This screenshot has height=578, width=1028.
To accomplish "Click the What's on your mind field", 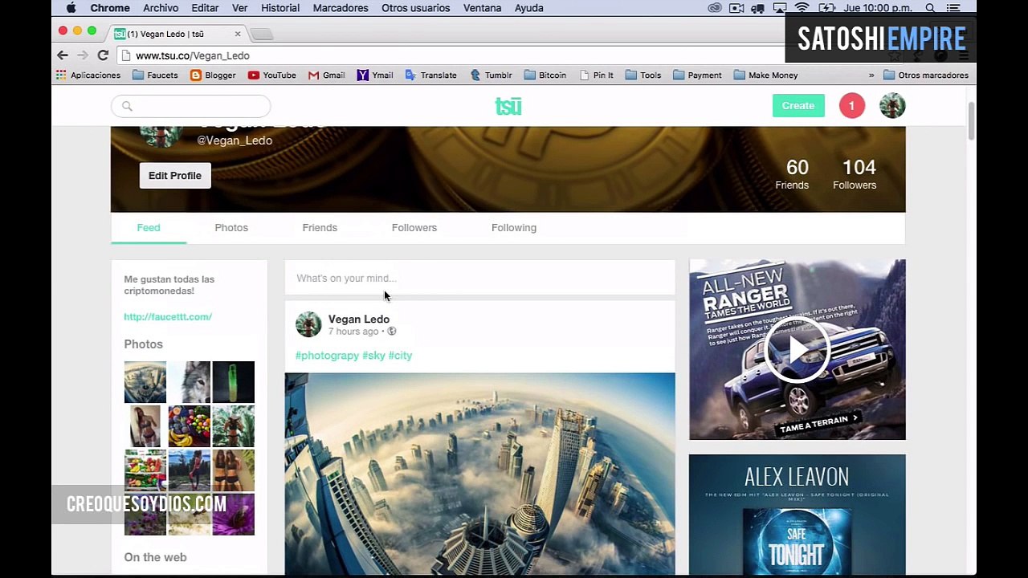I will tap(479, 279).
